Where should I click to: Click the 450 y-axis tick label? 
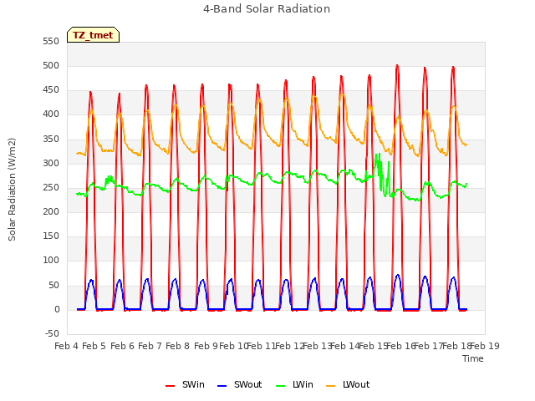click(51, 90)
